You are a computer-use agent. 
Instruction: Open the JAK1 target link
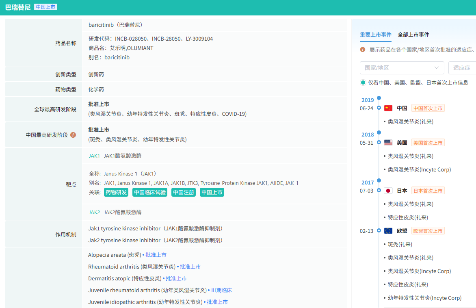point(94,156)
